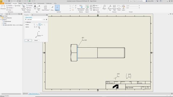This screenshot has width=173, height=97.
Task: Click the Print icon in quick access toolbar
Action: coord(20,1)
